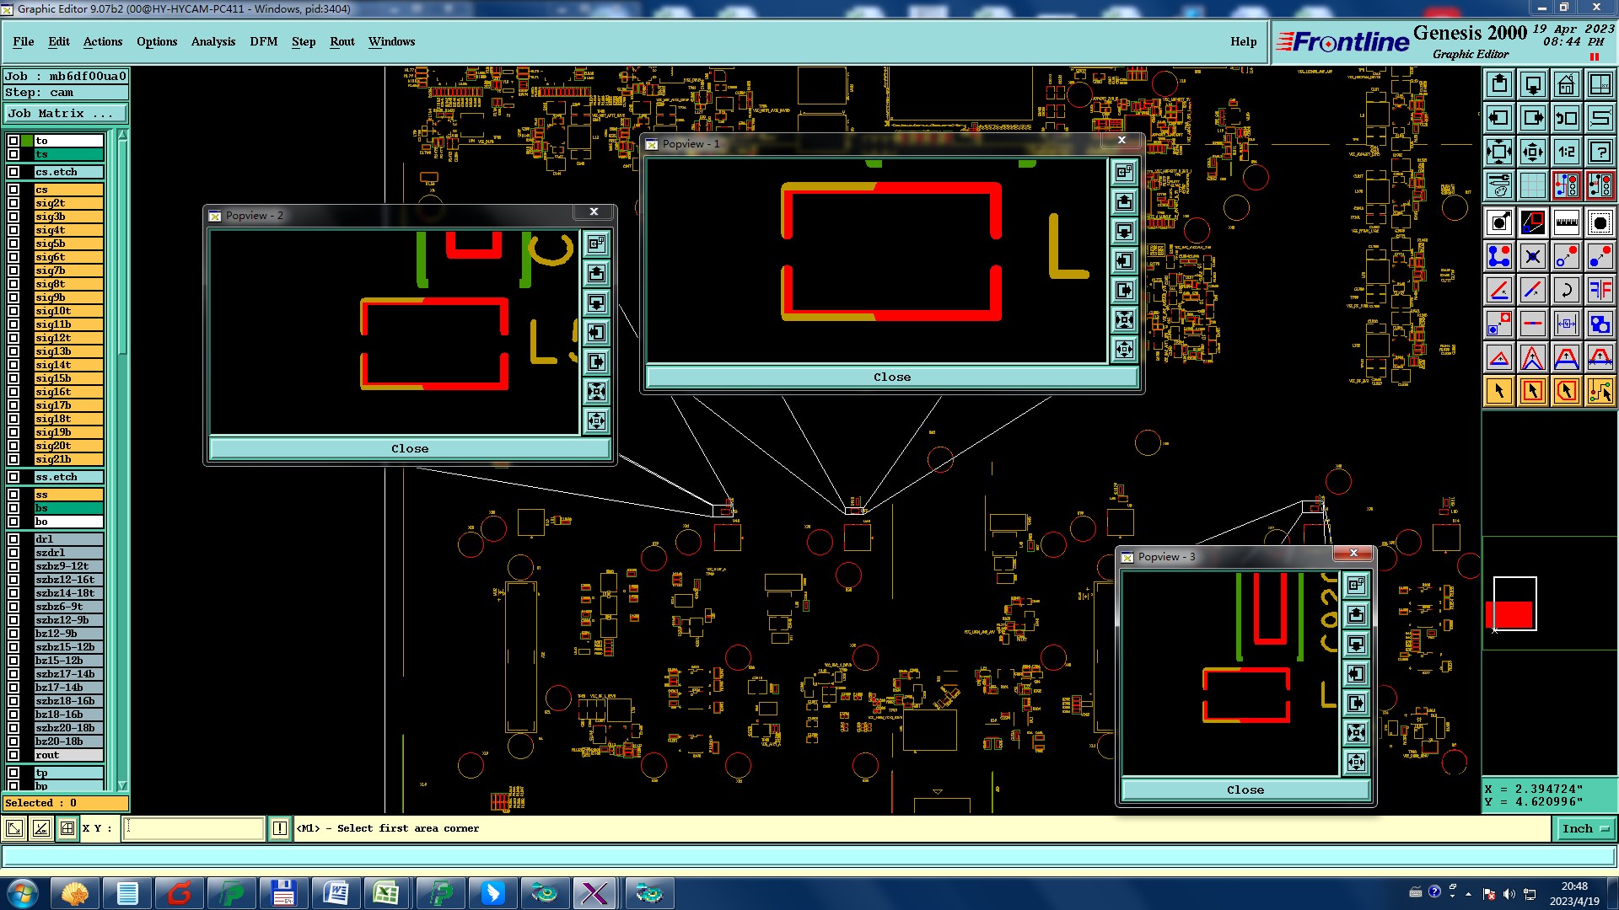Image resolution: width=1619 pixels, height=910 pixels.
Task: Click the question mark help tool icon
Action: point(1600,152)
